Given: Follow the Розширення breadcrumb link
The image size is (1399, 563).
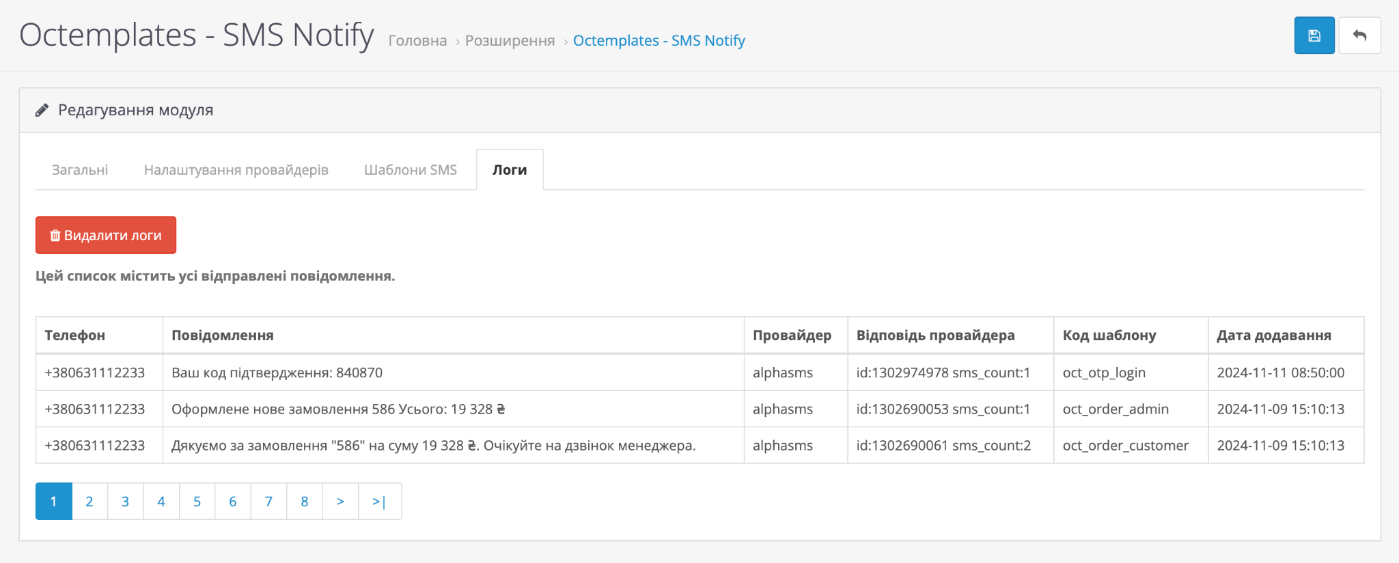Looking at the screenshot, I should (510, 41).
